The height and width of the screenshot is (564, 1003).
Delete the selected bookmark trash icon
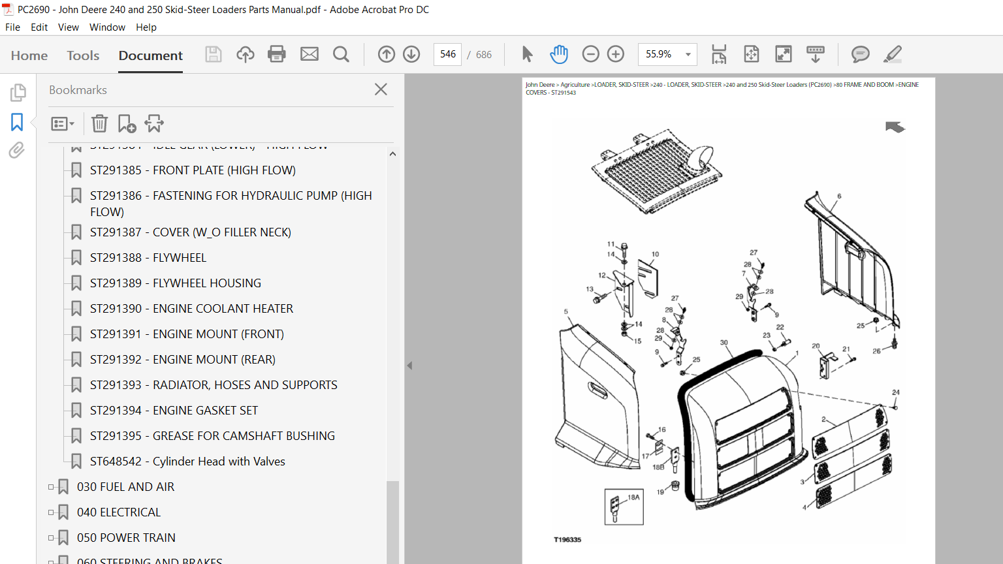[x=99, y=123]
